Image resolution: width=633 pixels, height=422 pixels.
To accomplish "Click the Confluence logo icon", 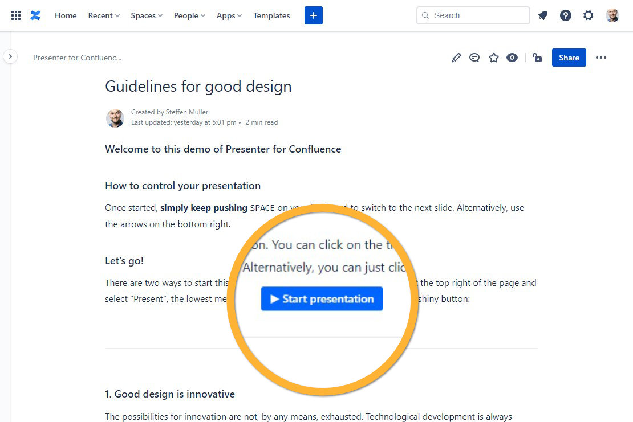I will (x=35, y=15).
